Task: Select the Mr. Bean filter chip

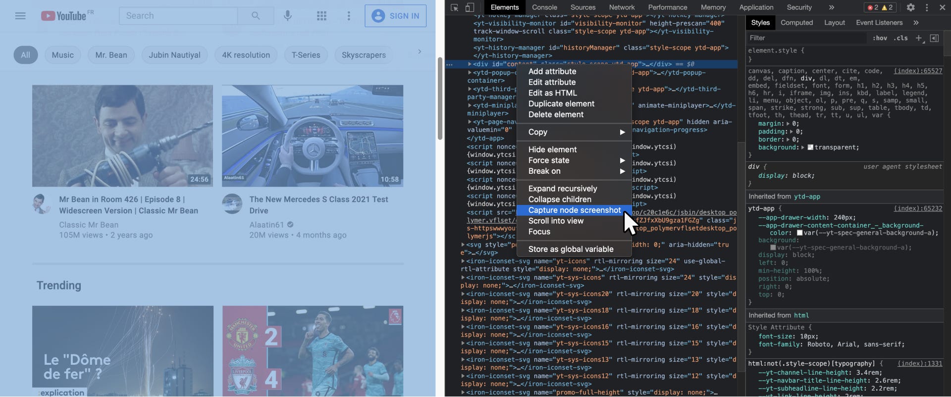Action: (111, 55)
